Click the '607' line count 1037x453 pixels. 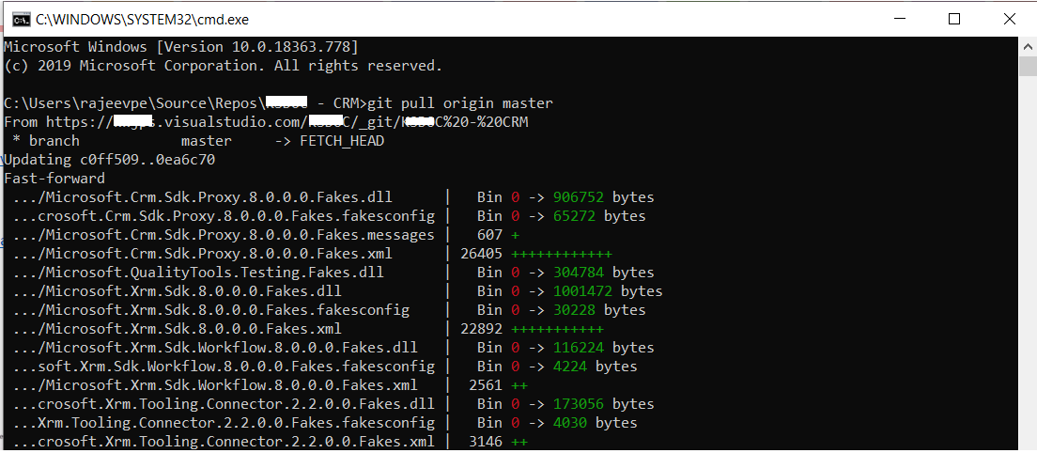[490, 235]
